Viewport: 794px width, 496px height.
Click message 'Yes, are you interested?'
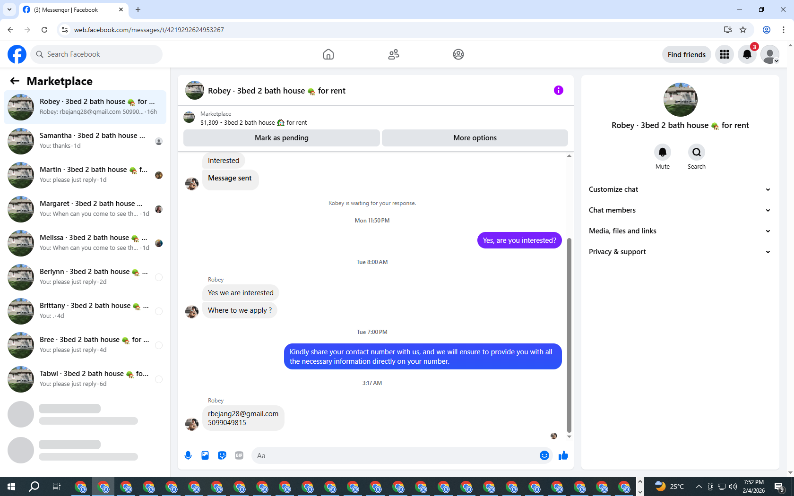(x=519, y=240)
